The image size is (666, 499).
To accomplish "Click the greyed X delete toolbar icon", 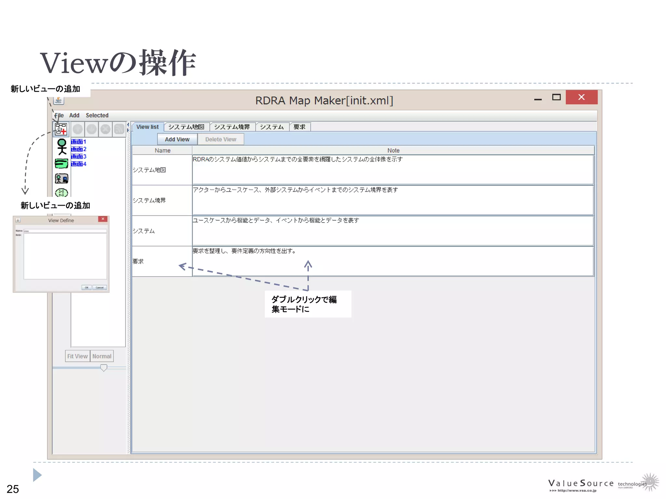I will click(105, 129).
